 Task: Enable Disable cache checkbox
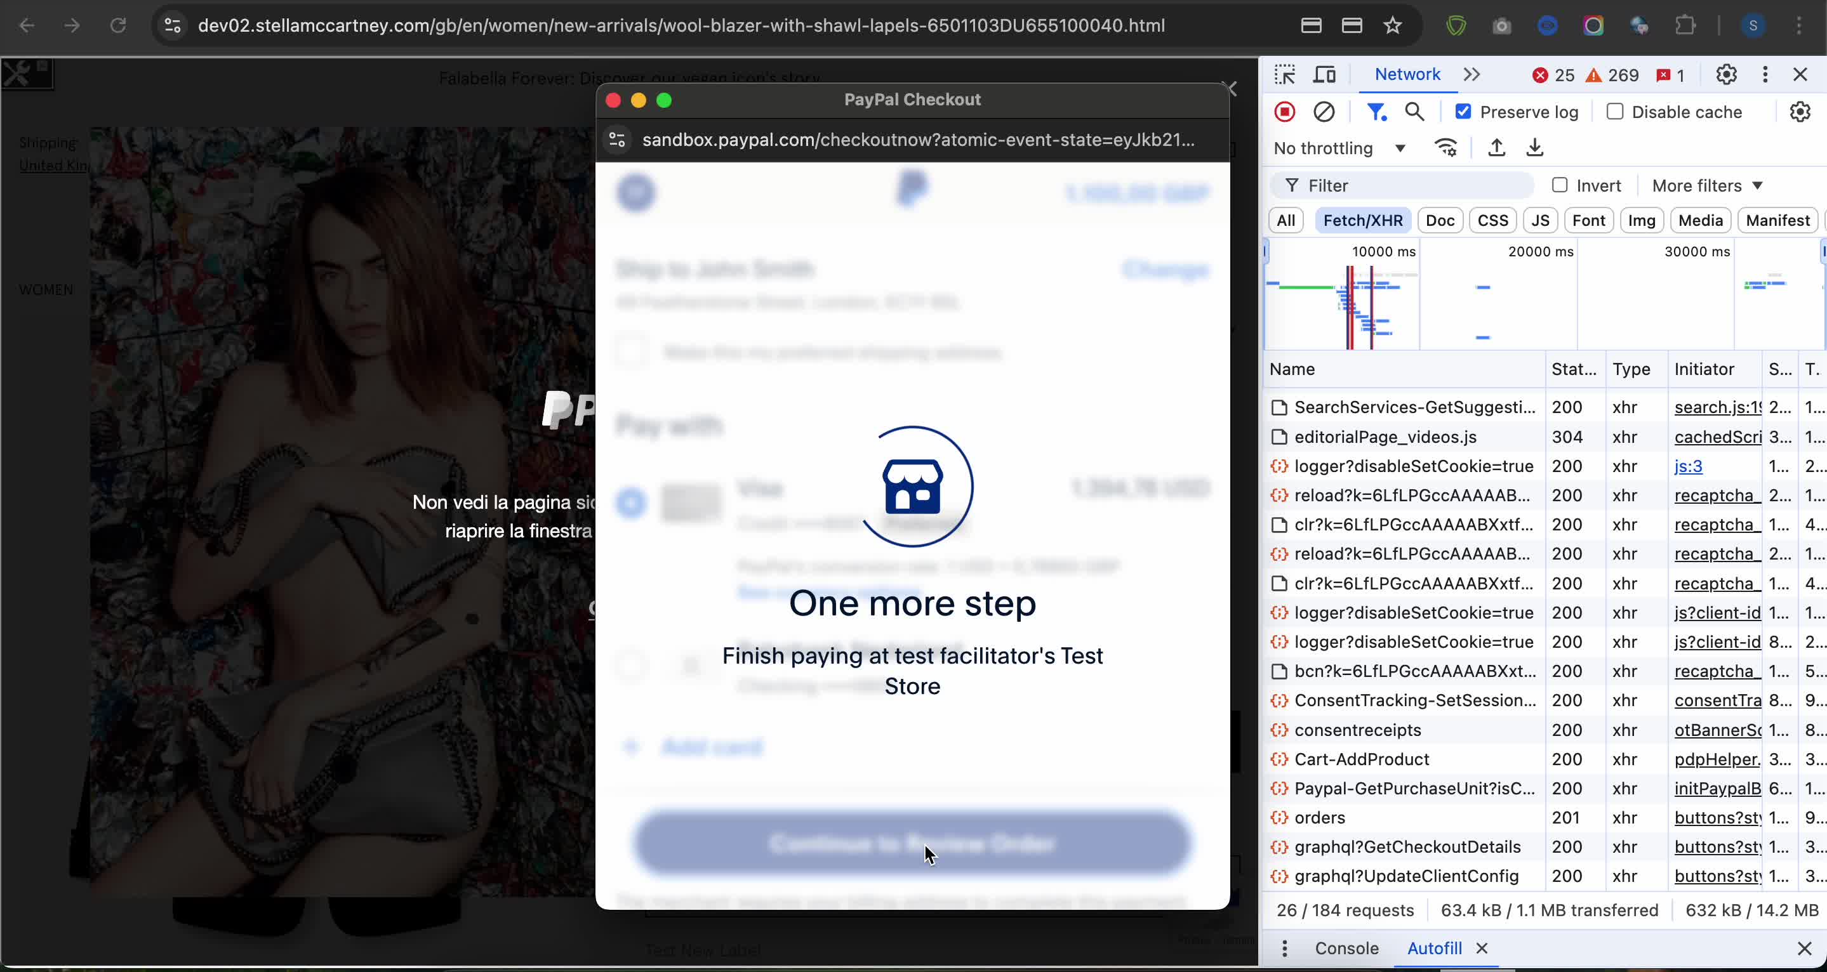1615,112
